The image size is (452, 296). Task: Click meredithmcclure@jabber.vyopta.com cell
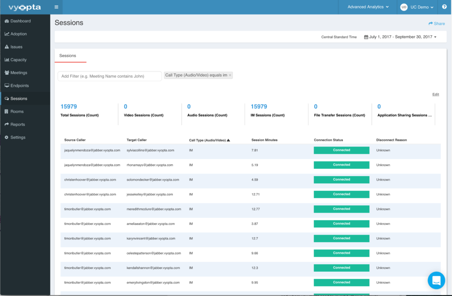click(x=154, y=209)
